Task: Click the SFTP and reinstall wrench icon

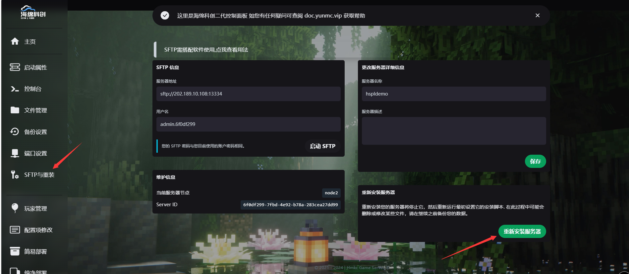Action: pyautogui.click(x=15, y=175)
